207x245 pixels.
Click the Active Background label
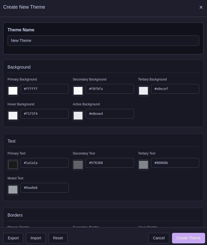(86, 104)
